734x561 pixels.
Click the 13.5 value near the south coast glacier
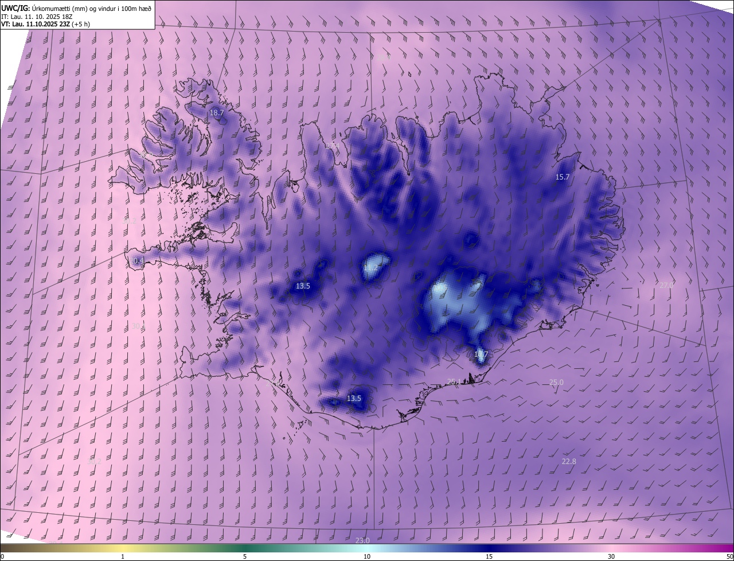pyautogui.click(x=354, y=399)
